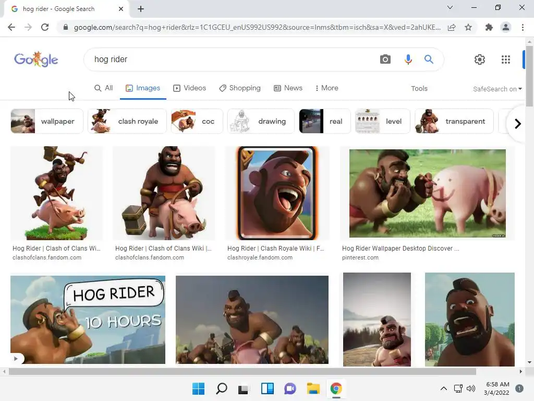534x401 pixels.
Task: Open Widgets from the taskbar
Action: (268, 388)
